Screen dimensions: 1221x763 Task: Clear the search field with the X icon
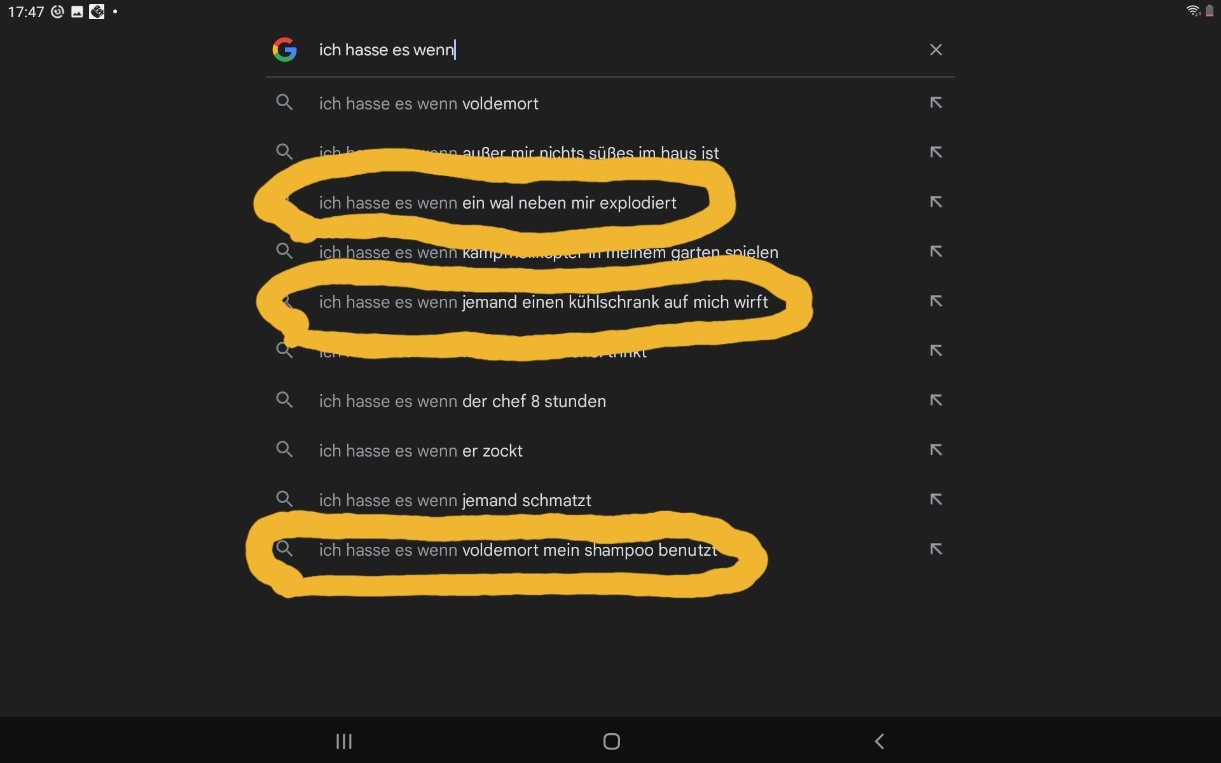tap(935, 50)
